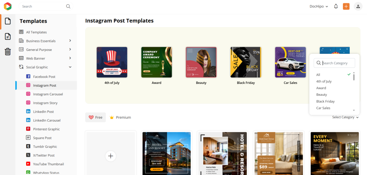Viewport: 367px width, 175px height.
Task: Open the documents icon in left rail
Action: 8,36
